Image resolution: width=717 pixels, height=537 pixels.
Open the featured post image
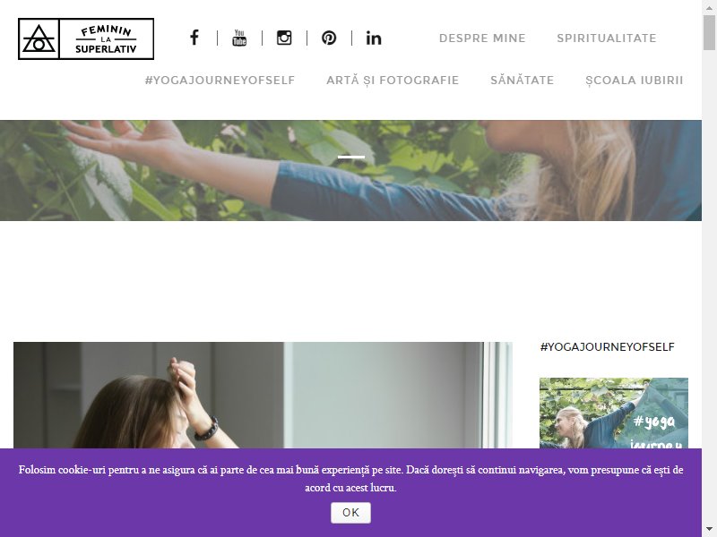(x=263, y=395)
